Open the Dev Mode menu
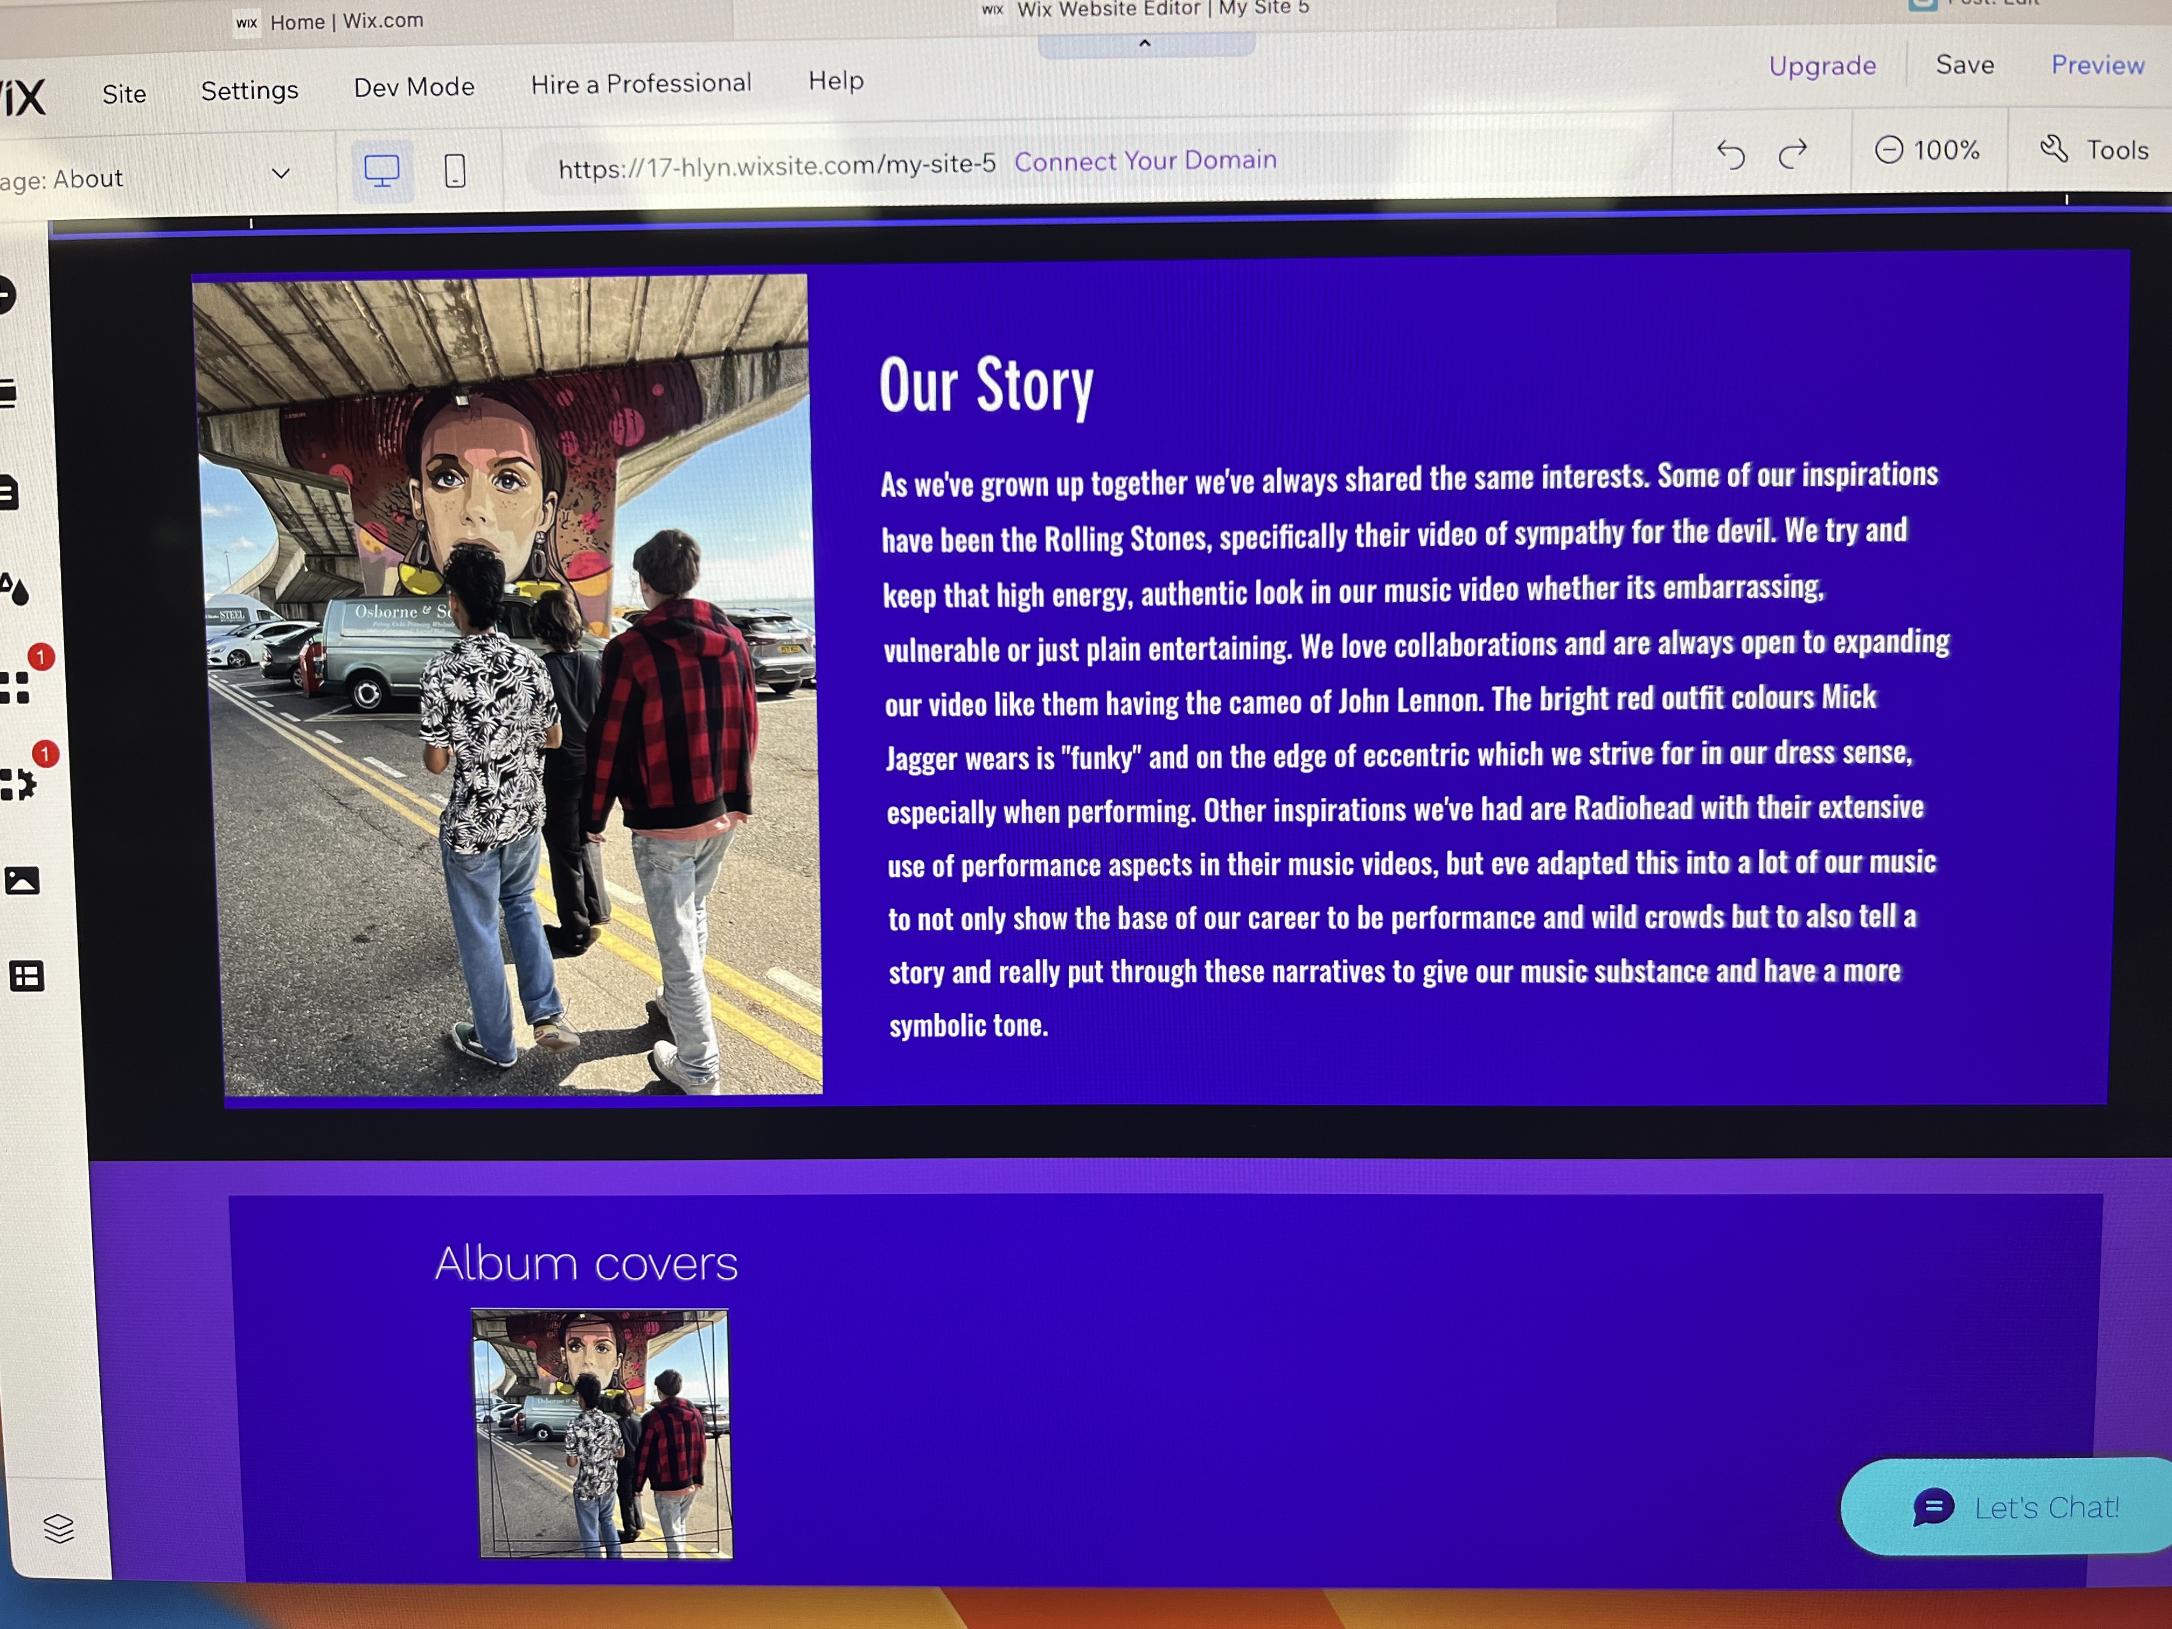Viewport: 2172px width, 1629px height. tap(413, 87)
